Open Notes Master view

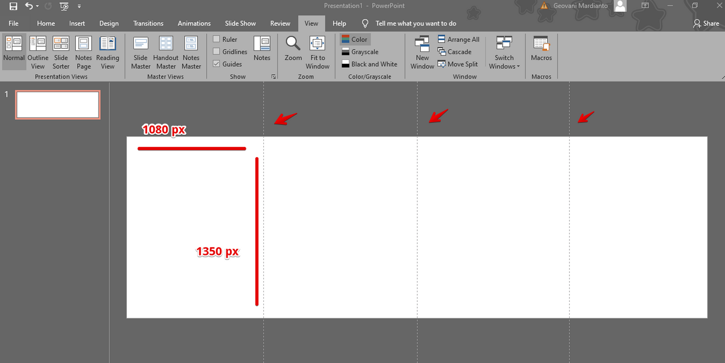click(191, 51)
